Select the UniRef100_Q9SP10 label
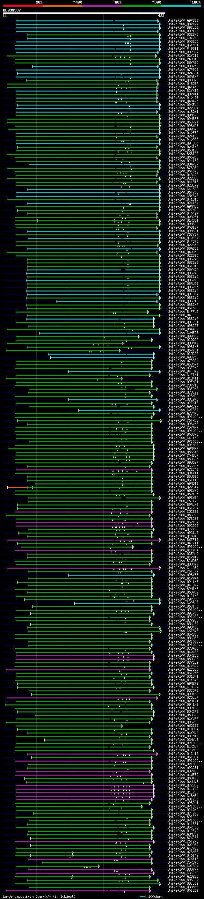204x899 pixels. pos(183,301)
